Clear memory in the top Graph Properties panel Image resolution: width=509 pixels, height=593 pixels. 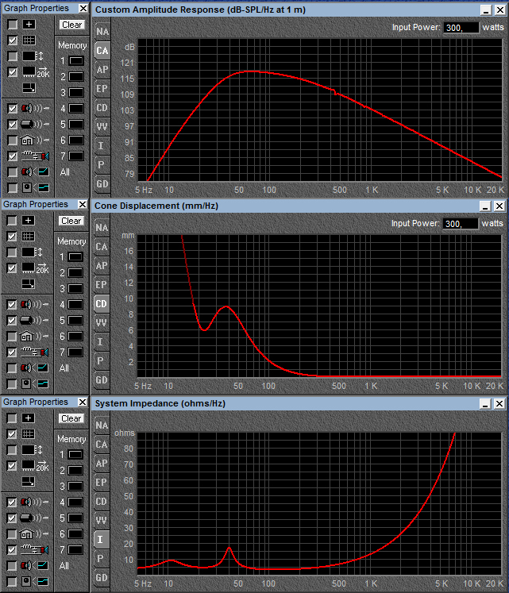click(x=72, y=25)
